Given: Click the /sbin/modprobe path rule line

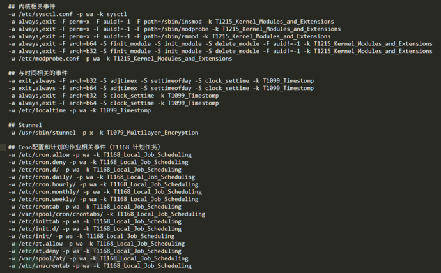Looking at the screenshot, I should click(174, 29).
